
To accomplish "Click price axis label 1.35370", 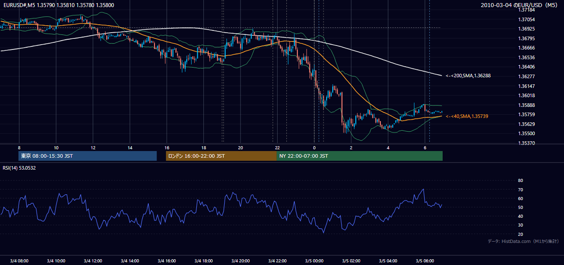I will [526, 143].
